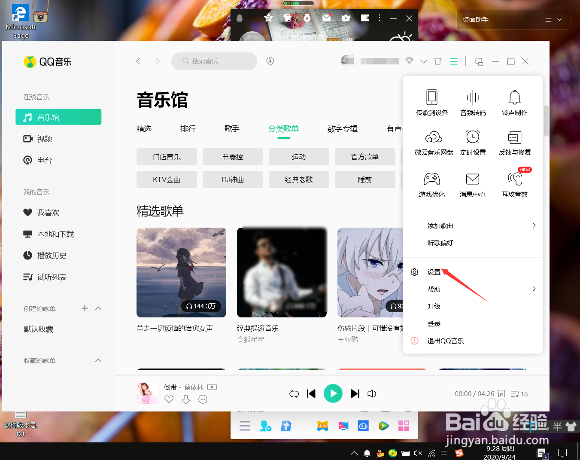This screenshot has width=580, height=460.
Task: Go forward with the right arrow
Action: coord(158,61)
